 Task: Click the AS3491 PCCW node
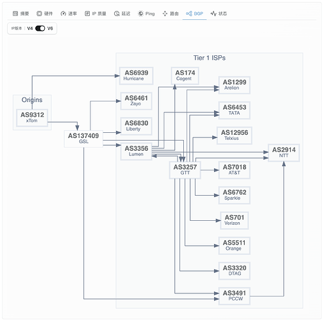click(235, 296)
